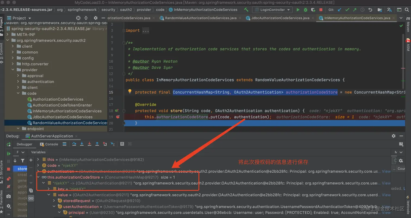The height and width of the screenshot is (218, 411).
Task: Open Search Everywhere magnifier icon
Action: tap(407, 10)
